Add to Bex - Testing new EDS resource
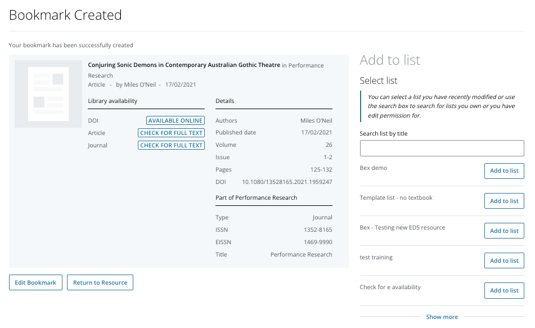This screenshot has width=535, height=328. [503, 231]
